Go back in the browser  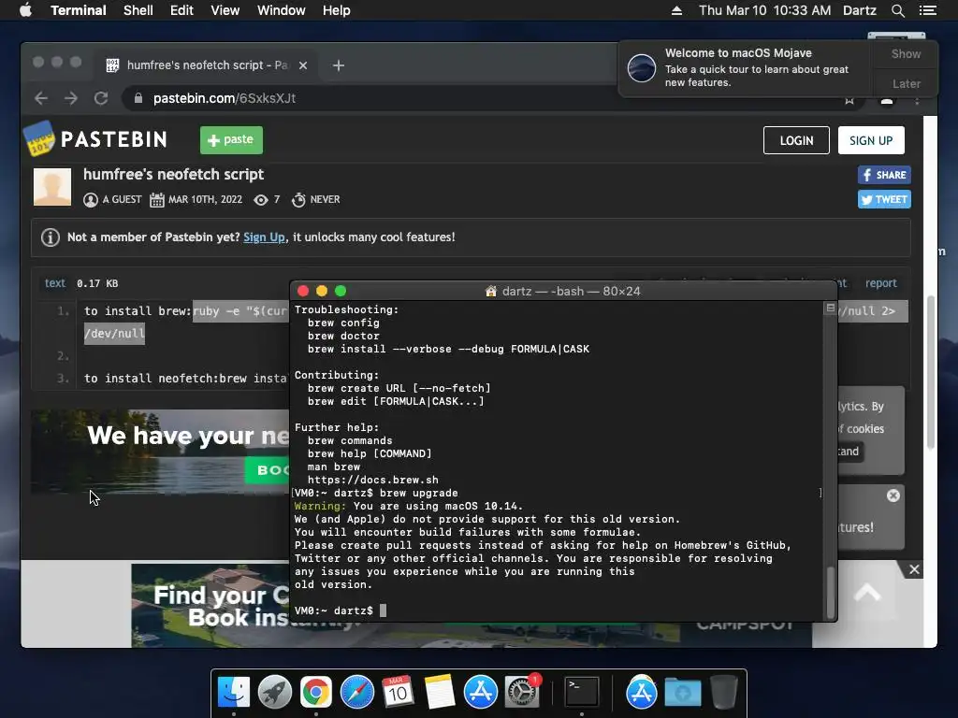click(x=41, y=98)
